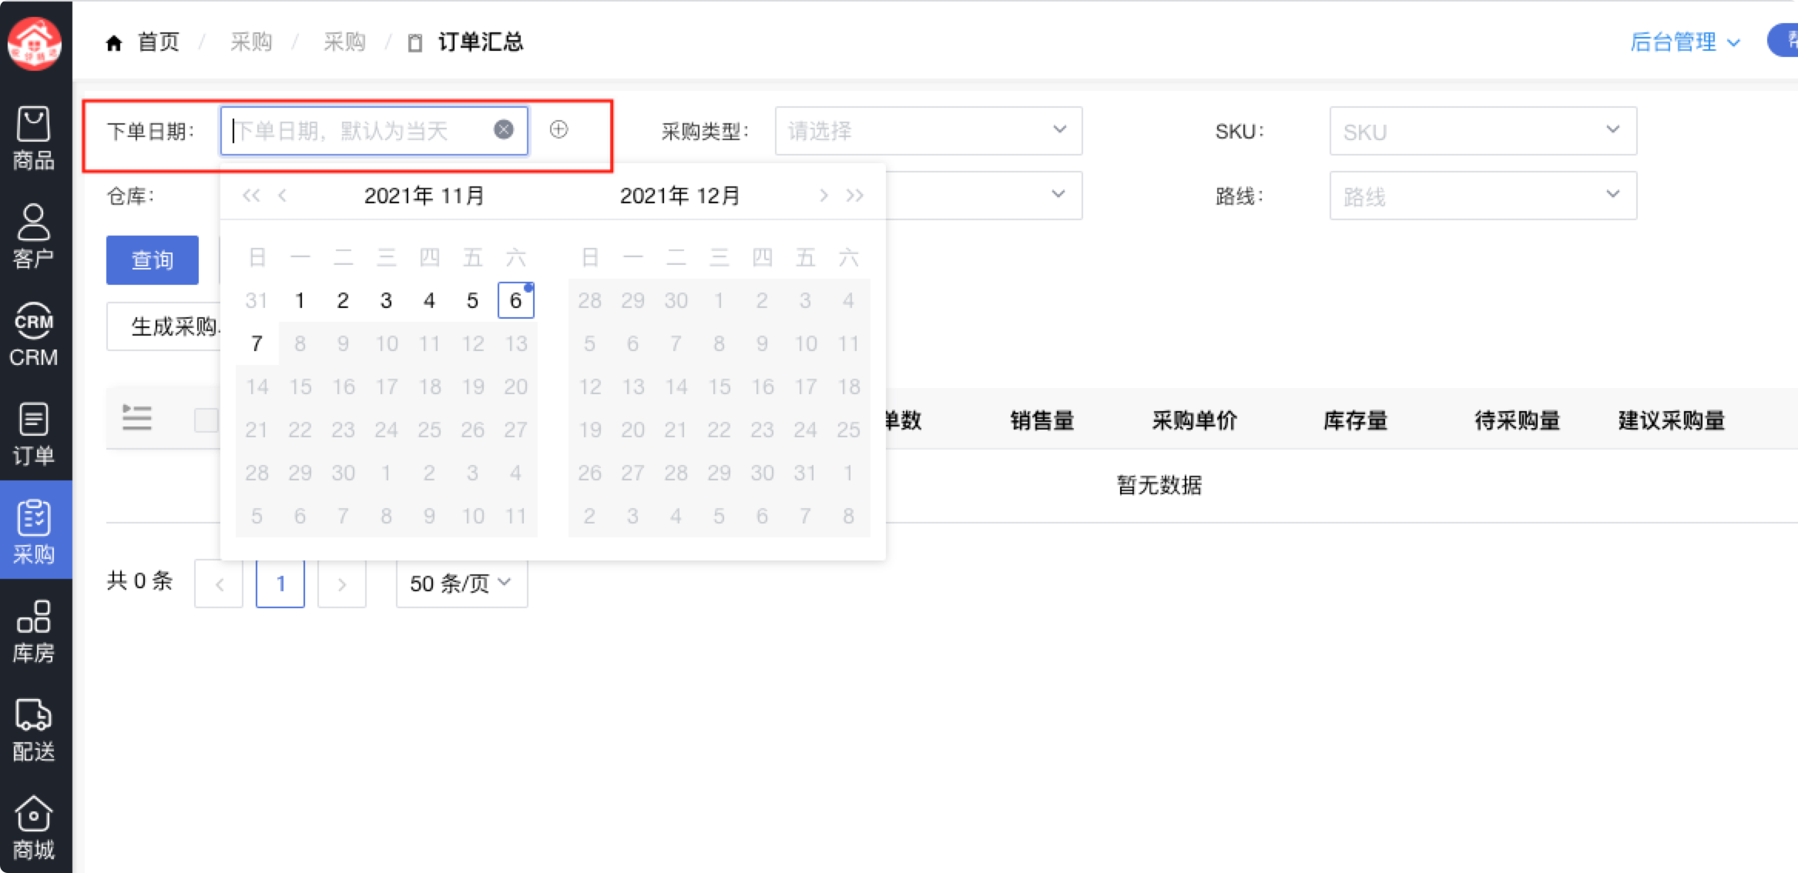Open the 客户 sidebar section
Image resolution: width=1798 pixels, height=873 pixels.
(34, 236)
